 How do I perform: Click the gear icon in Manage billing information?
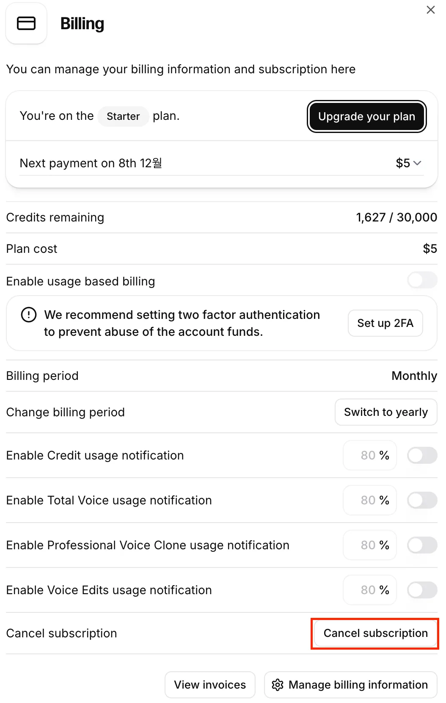tap(278, 685)
